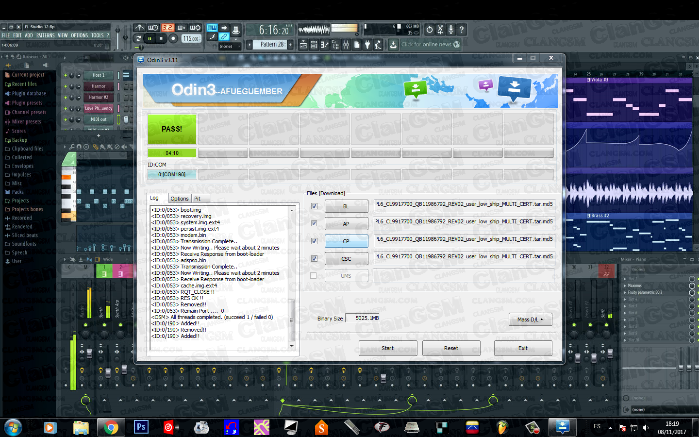Click the FL Studio stop button

161,38
